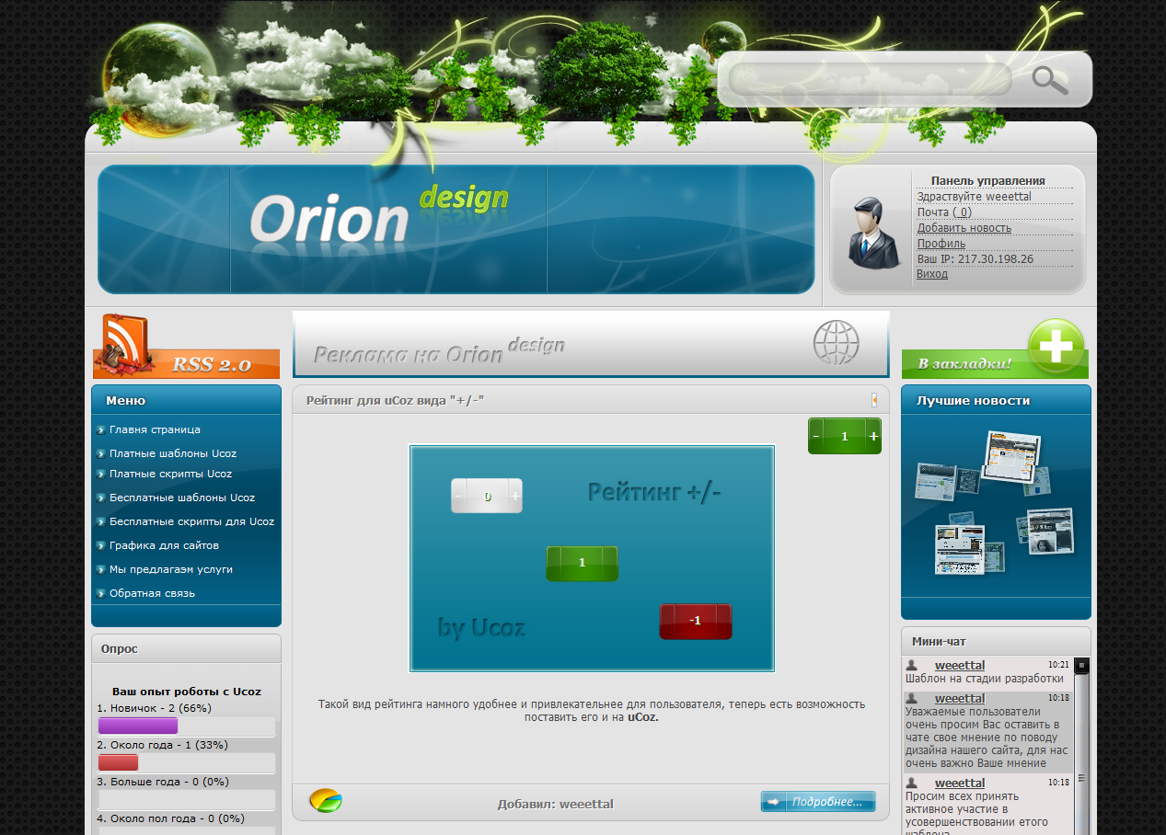Open the Лучшие новости screenshots collage

[996, 504]
